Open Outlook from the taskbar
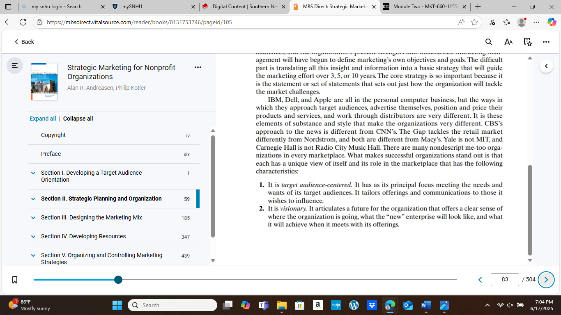The image size is (561, 315). (x=408, y=305)
